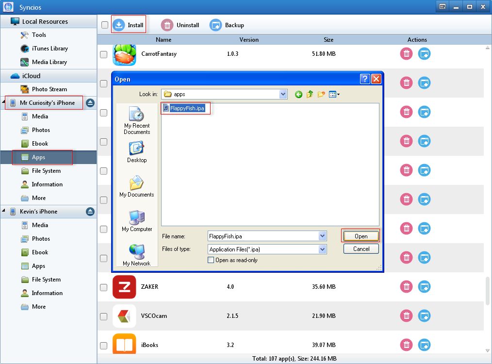Delete the CarrotFantasy app via trash icon
492x364 pixels.
[x=406, y=54]
